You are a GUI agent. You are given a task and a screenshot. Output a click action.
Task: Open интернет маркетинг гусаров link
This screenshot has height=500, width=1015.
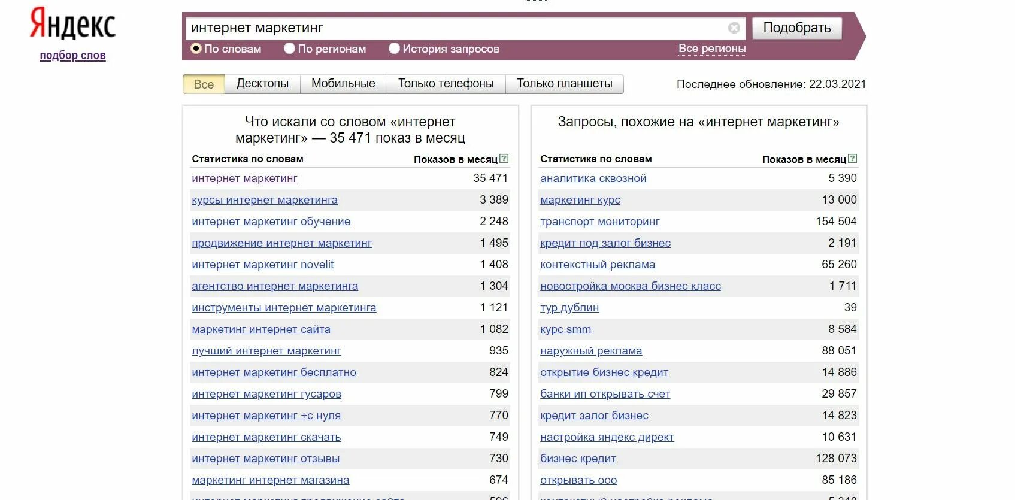pyautogui.click(x=266, y=394)
